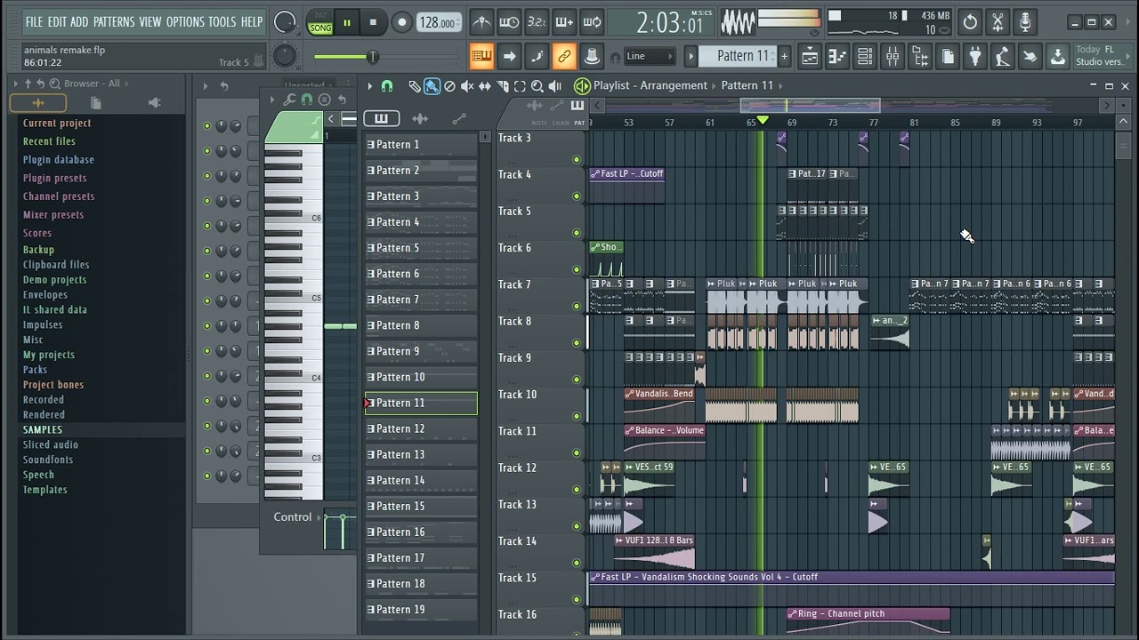Image resolution: width=1139 pixels, height=640 pixels.
Task: Click the undo history circular arrow icon
Action: 970,22
